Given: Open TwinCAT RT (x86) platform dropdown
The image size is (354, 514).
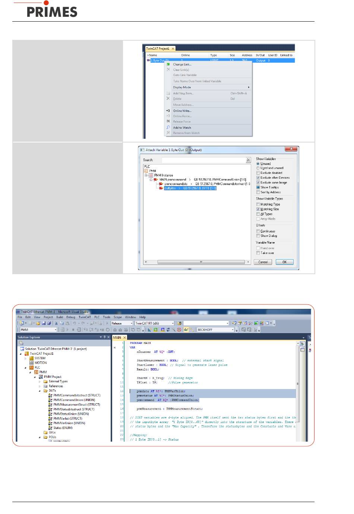Looking at the screenshot, I should tap(154, 323).
